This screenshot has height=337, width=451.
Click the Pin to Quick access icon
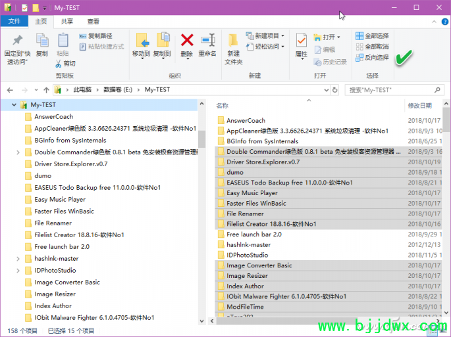click(17, 41)
